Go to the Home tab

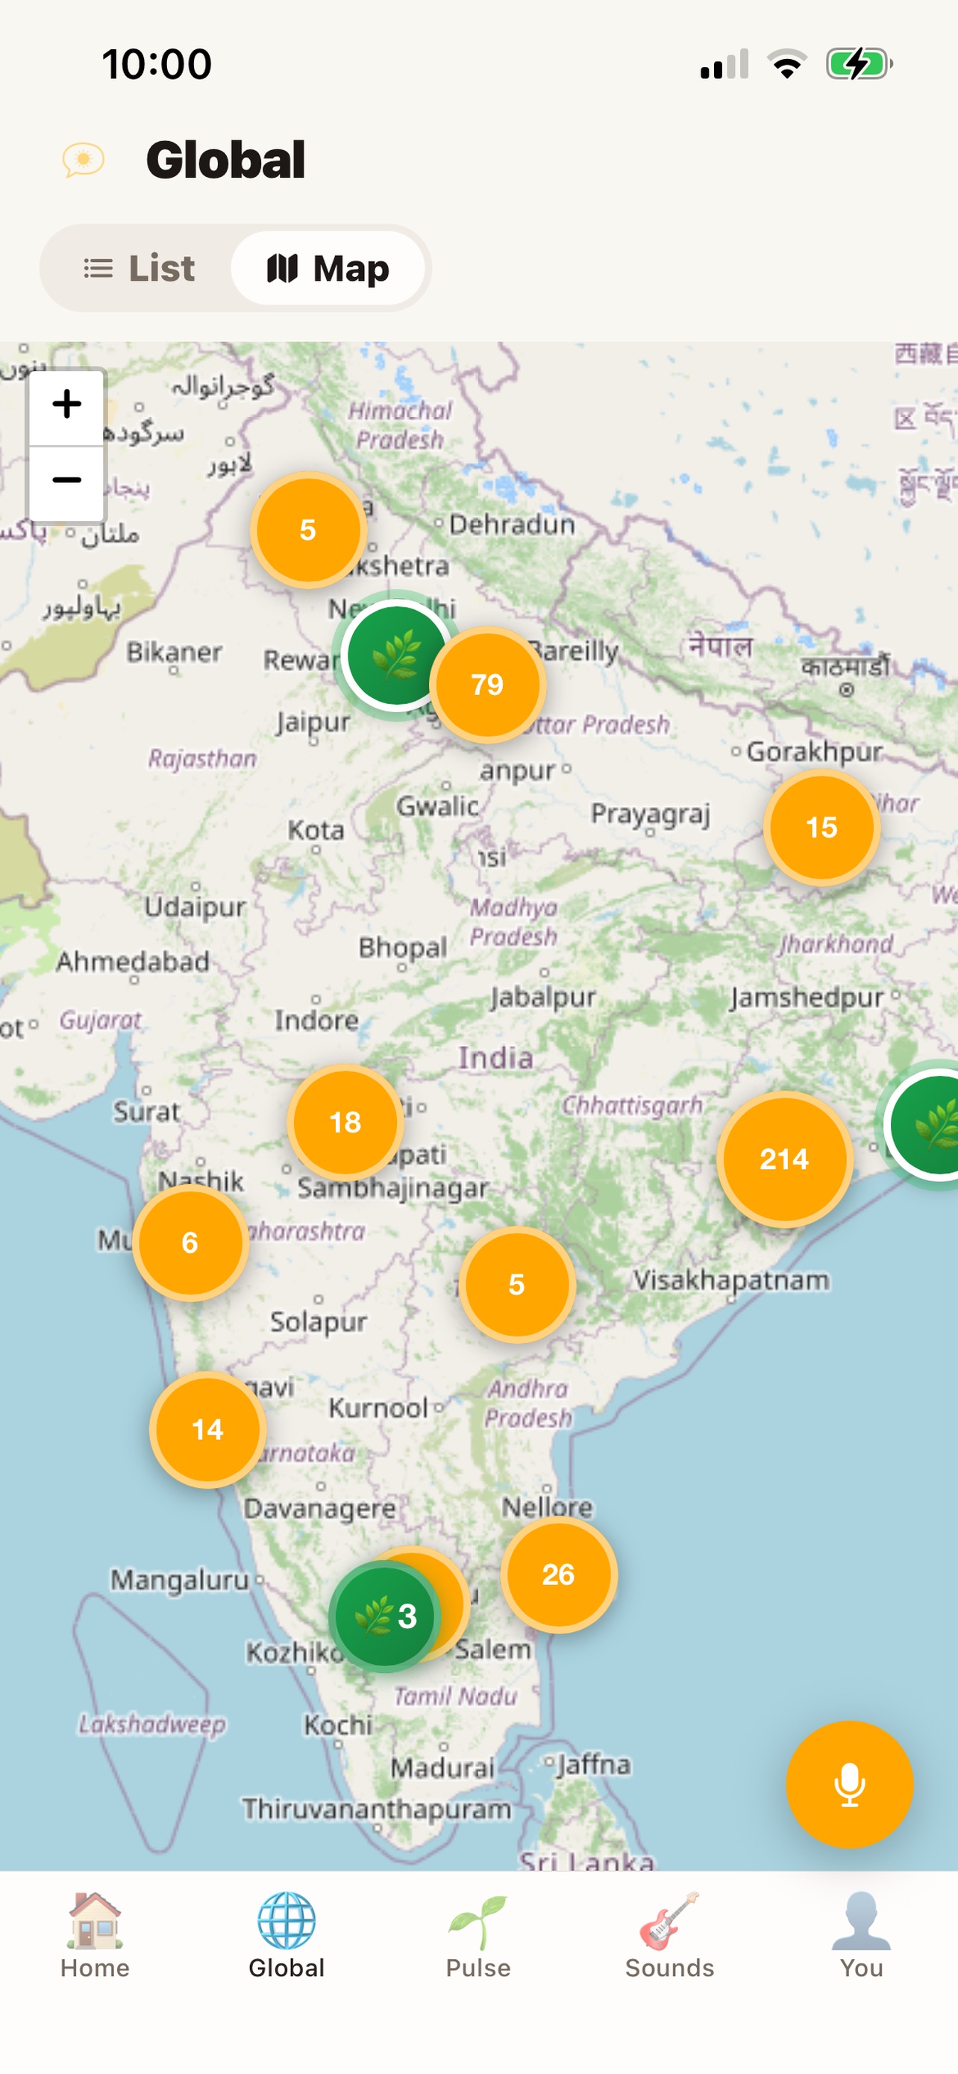95,1936
